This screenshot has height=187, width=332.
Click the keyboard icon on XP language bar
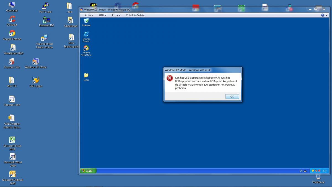[305, 171]
